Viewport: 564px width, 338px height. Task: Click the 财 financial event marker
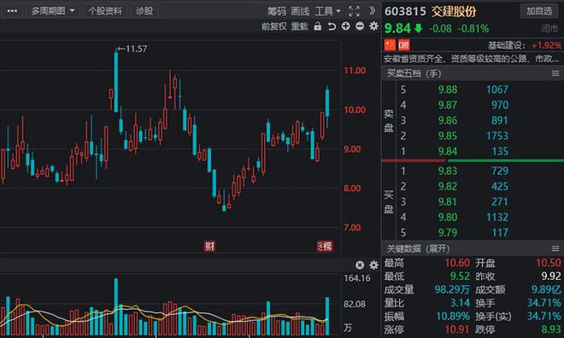209,246
